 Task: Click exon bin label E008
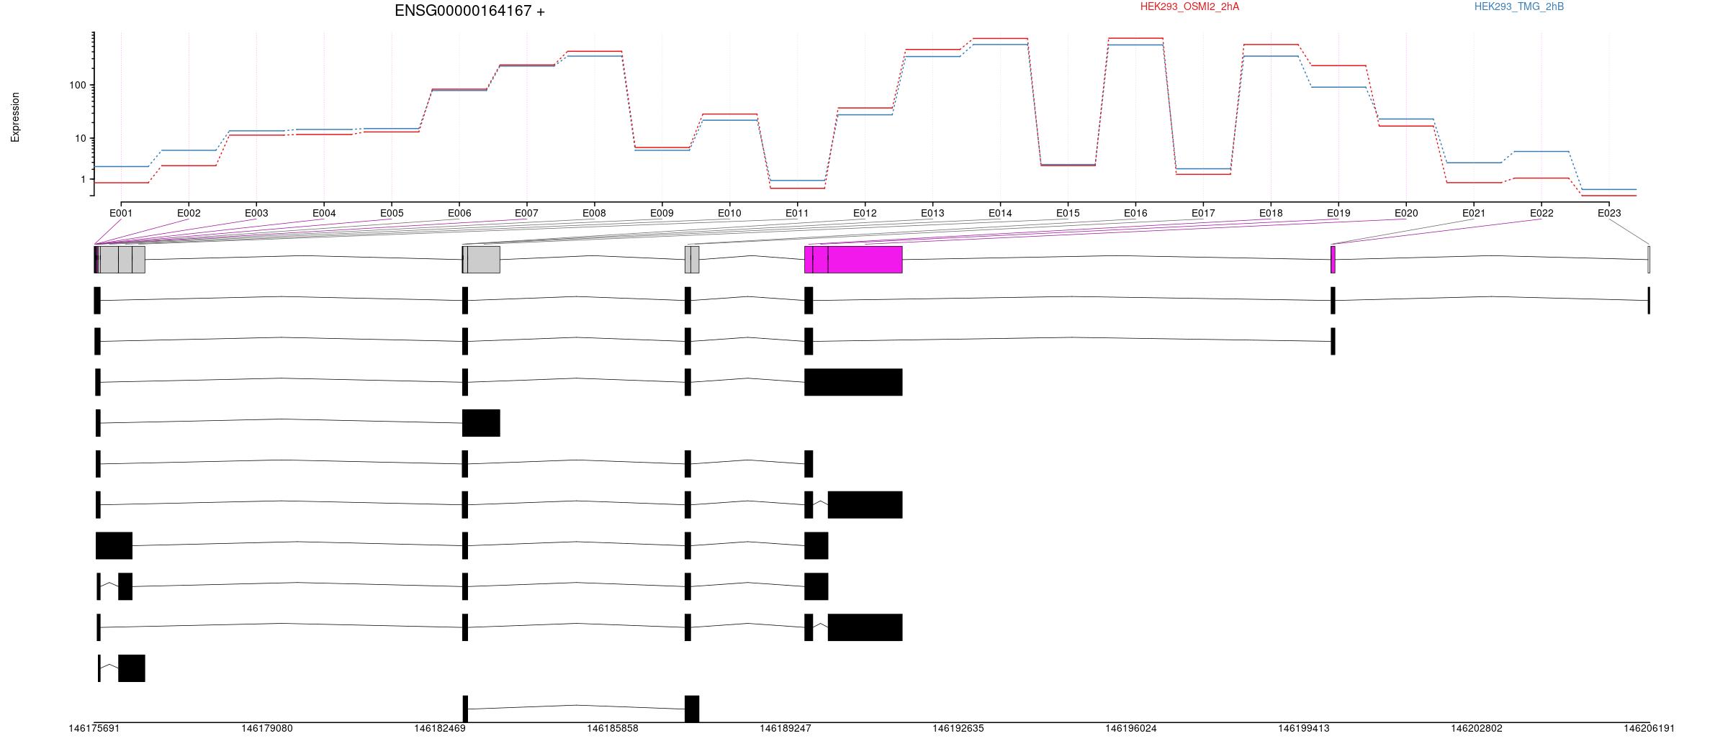tap(594, 213)
